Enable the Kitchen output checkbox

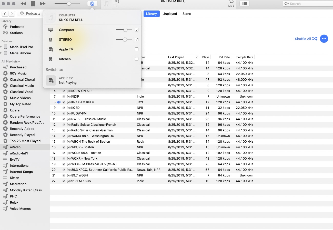point(137,59)
